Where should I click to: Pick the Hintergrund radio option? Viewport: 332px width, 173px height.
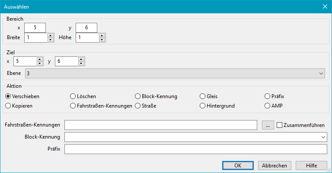tap(203, 105)
